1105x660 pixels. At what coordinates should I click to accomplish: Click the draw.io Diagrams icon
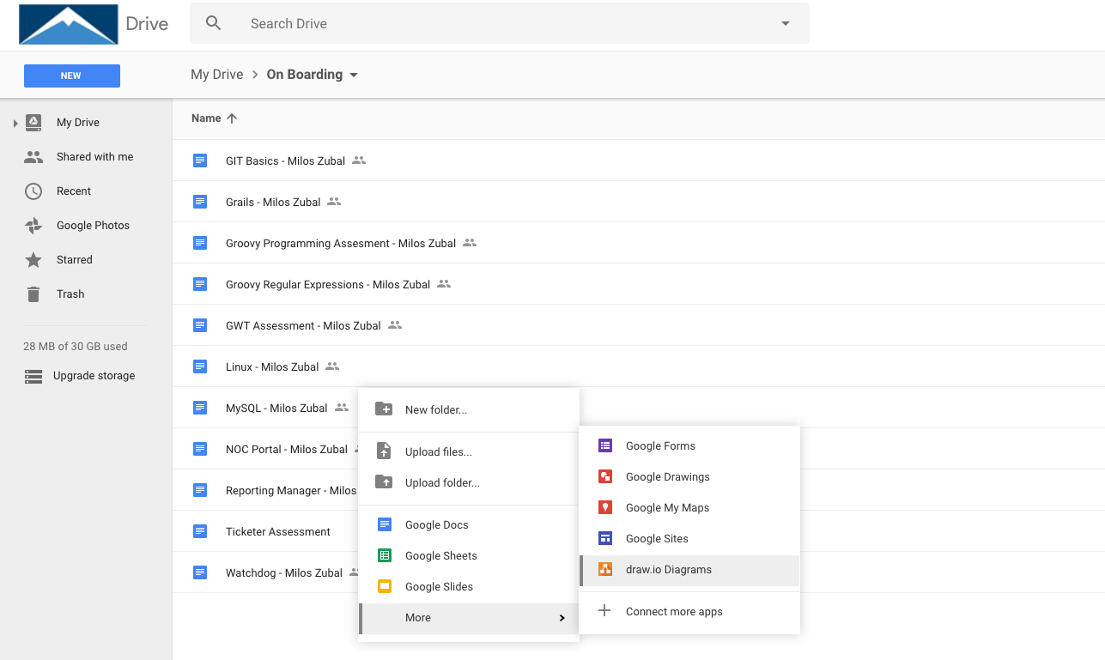(x=605, y=569)
